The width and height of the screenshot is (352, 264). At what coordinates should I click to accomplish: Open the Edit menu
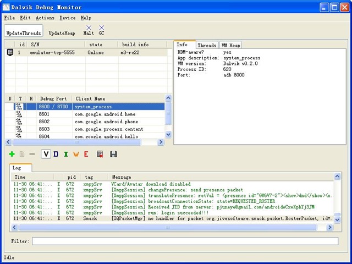[25, 18]
